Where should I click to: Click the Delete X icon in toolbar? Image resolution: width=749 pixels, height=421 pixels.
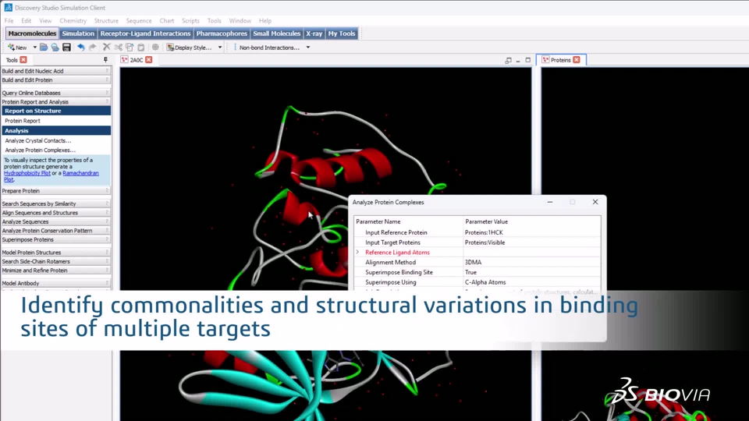tap(107, 48)
